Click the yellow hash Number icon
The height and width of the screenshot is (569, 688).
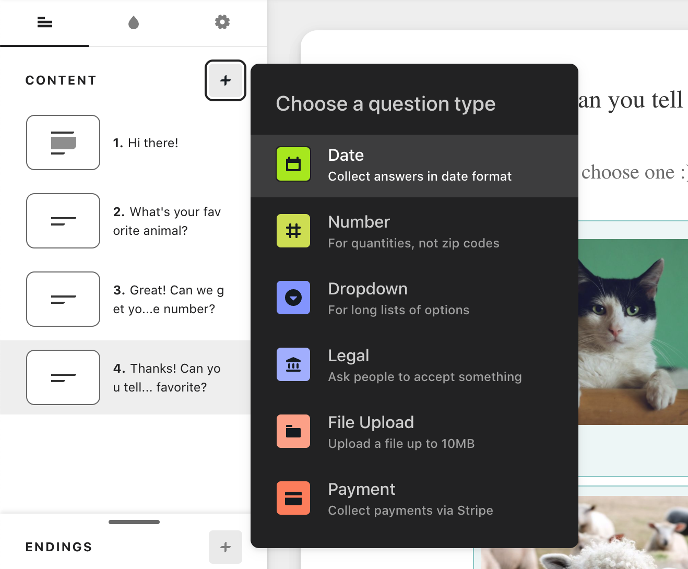293,231
